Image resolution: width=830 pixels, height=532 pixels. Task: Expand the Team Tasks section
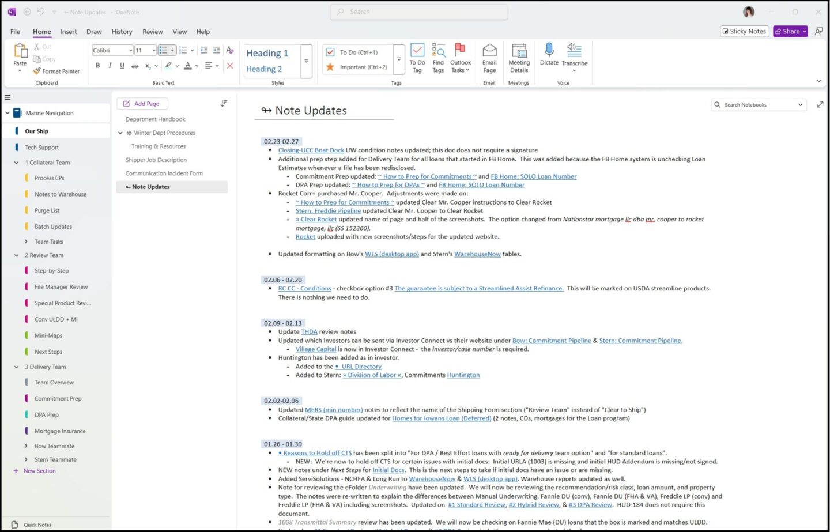pyautogui.click(x=26, y=242)
